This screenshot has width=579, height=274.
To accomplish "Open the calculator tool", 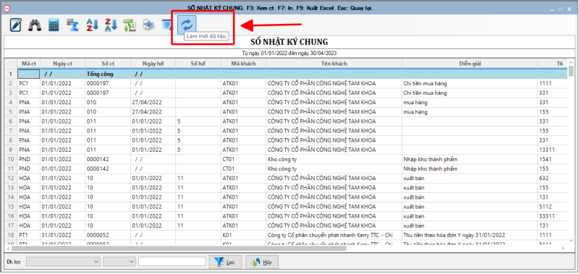I will (x=54, y=25).
